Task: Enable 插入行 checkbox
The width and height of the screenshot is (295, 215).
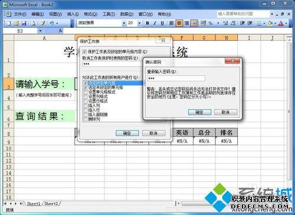Action: [86, 110]
